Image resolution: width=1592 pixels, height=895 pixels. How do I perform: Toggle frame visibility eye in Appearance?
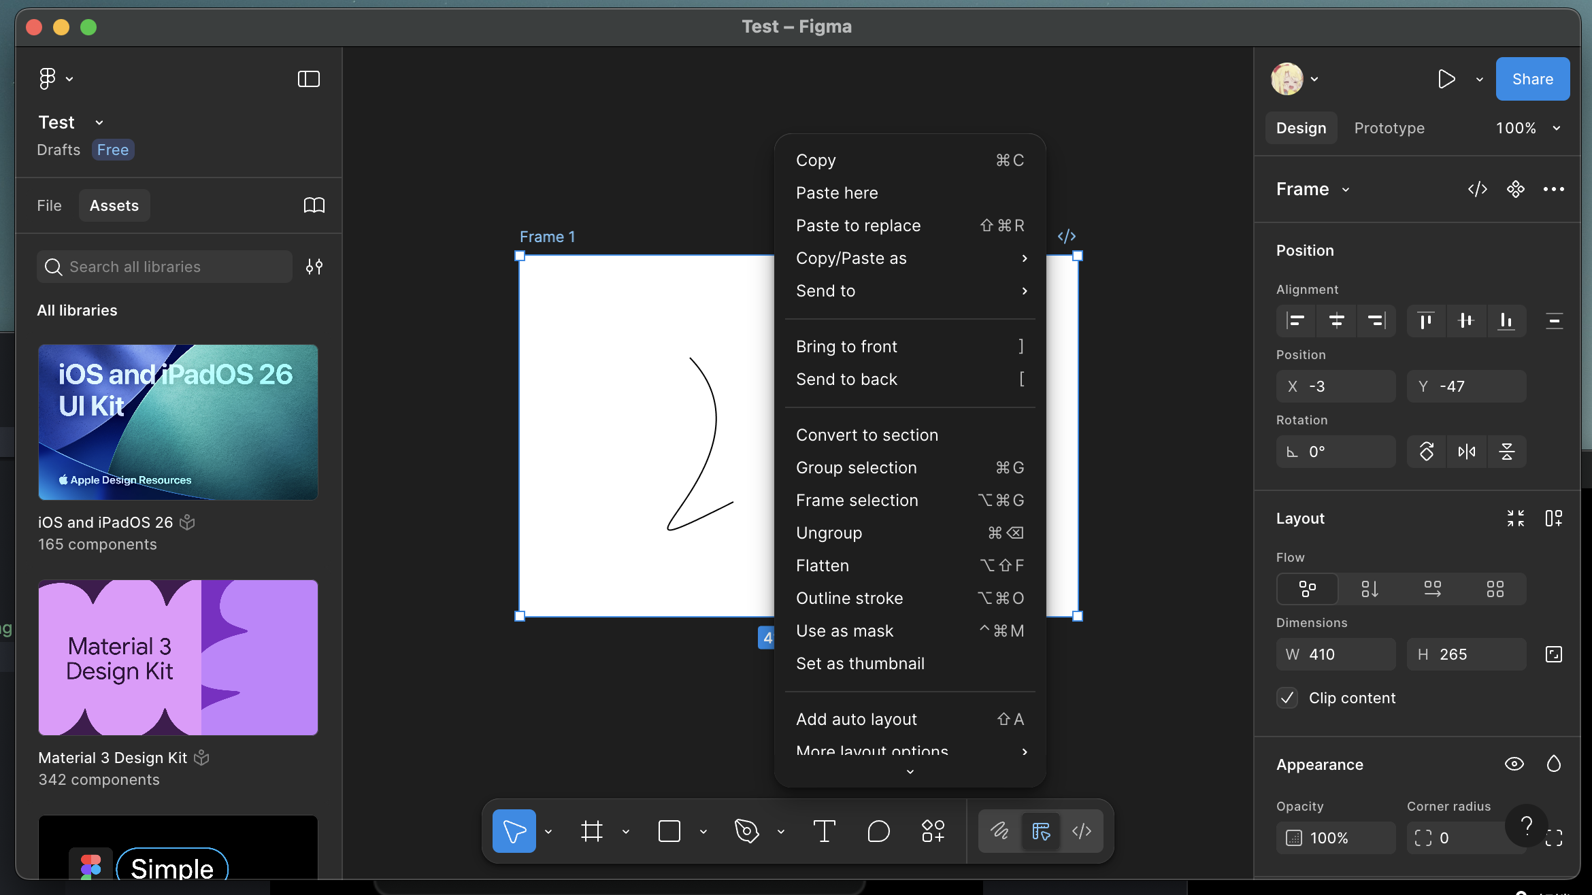coord(1514,764)
